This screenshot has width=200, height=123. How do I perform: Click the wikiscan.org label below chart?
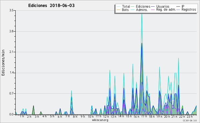pyautogui.click(x=100, y=120)
